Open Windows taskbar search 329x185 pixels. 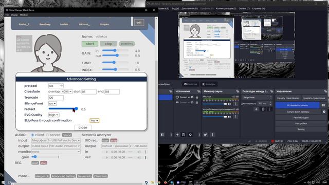coord(9,183)
